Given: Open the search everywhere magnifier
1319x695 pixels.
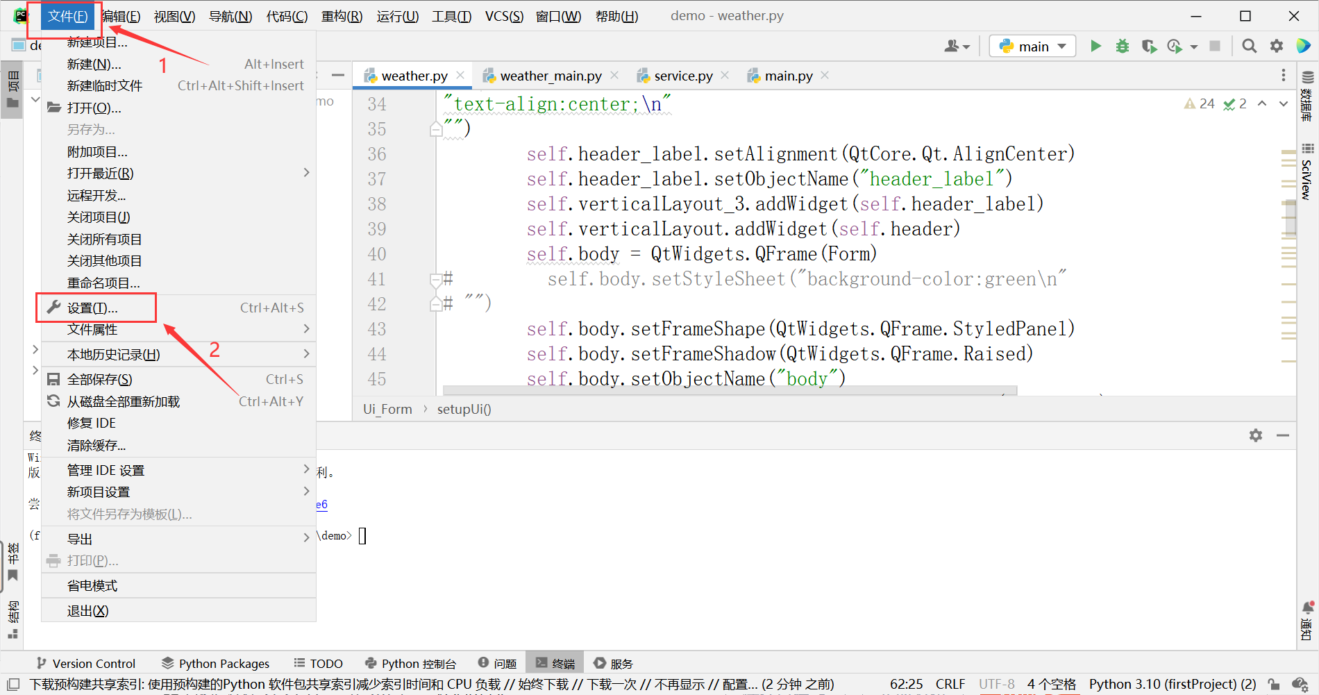Looking at the screenshot, I should coord(1249,46).
